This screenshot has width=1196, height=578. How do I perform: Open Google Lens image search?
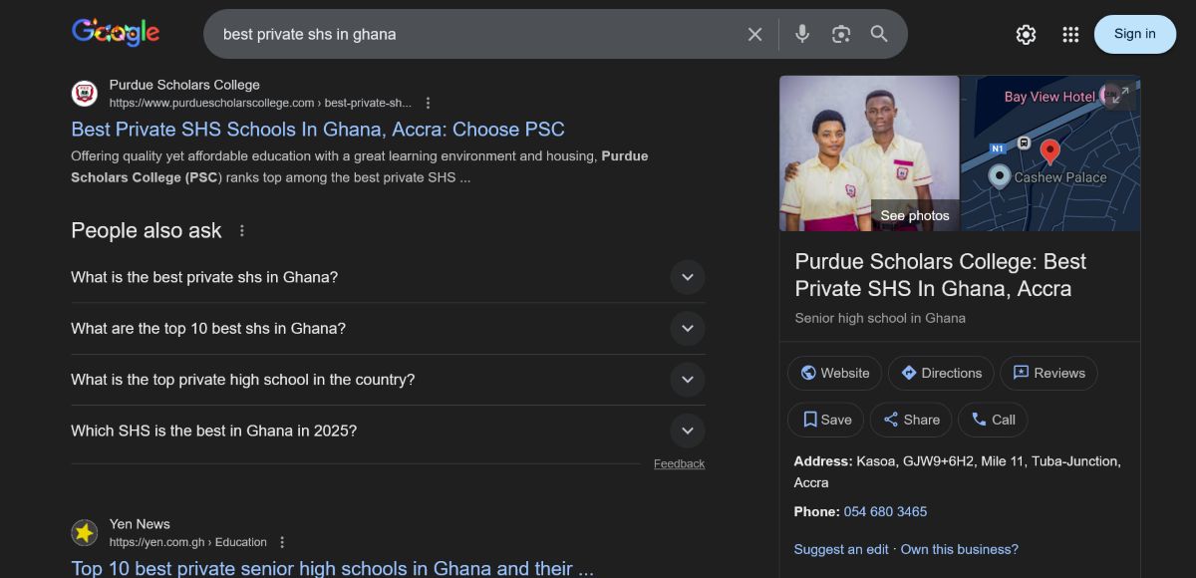(x=841, y=35)
